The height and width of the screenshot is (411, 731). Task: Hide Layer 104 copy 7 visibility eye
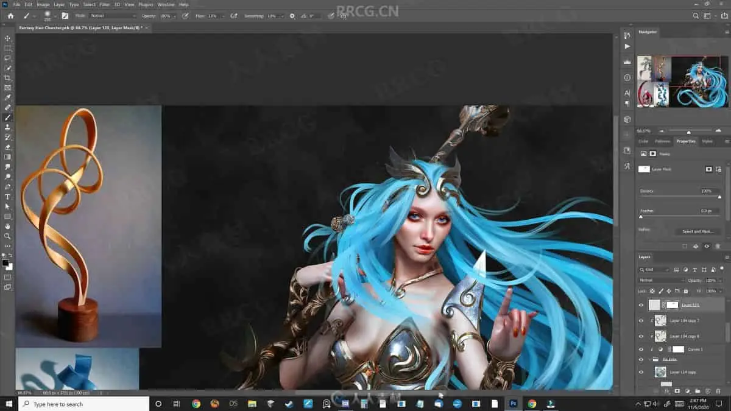click(x=641, y=320)
